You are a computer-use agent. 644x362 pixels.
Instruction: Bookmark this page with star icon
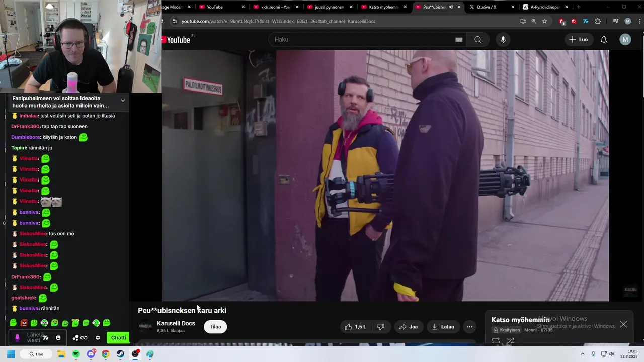click(x=544, y=21)
